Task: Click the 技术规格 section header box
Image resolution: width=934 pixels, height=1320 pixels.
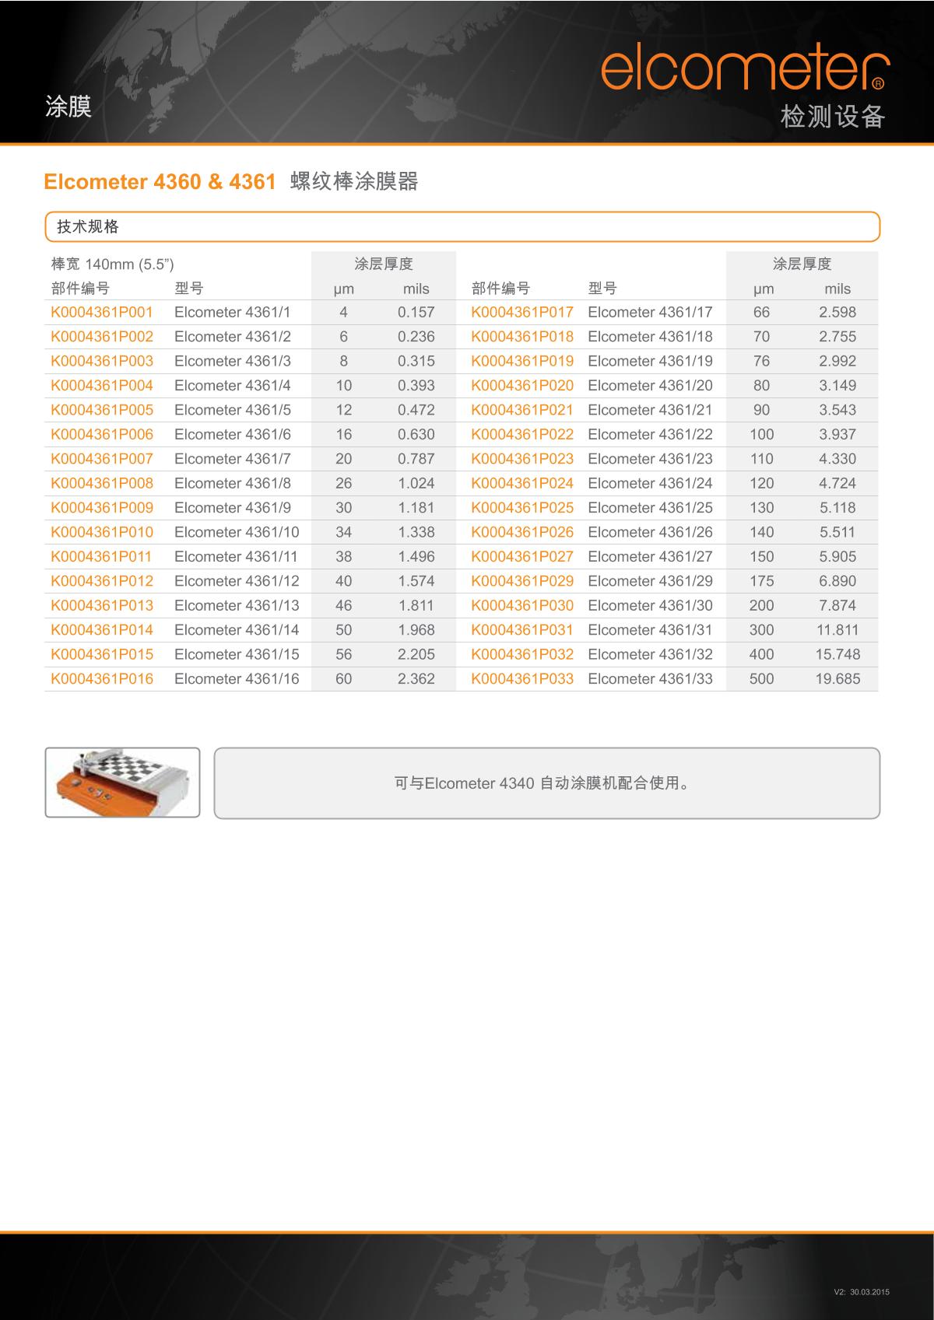Action: (x=462, y=227)
